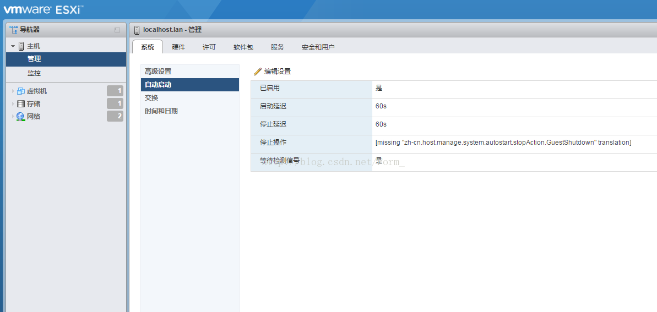The image size is (657, 312).
Task: Select 监控 under the host
Action: pos(34,73)
